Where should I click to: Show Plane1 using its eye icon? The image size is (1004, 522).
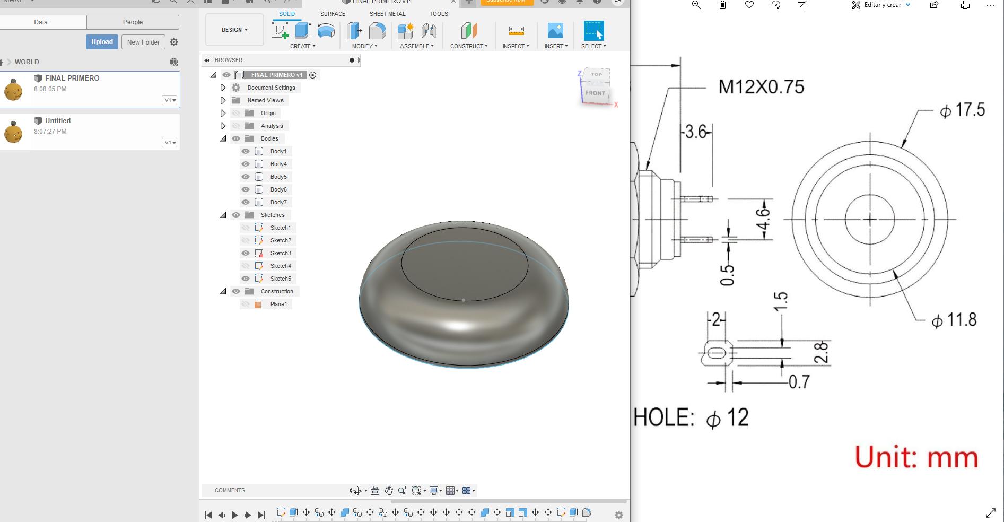click(x=246, y=304)
